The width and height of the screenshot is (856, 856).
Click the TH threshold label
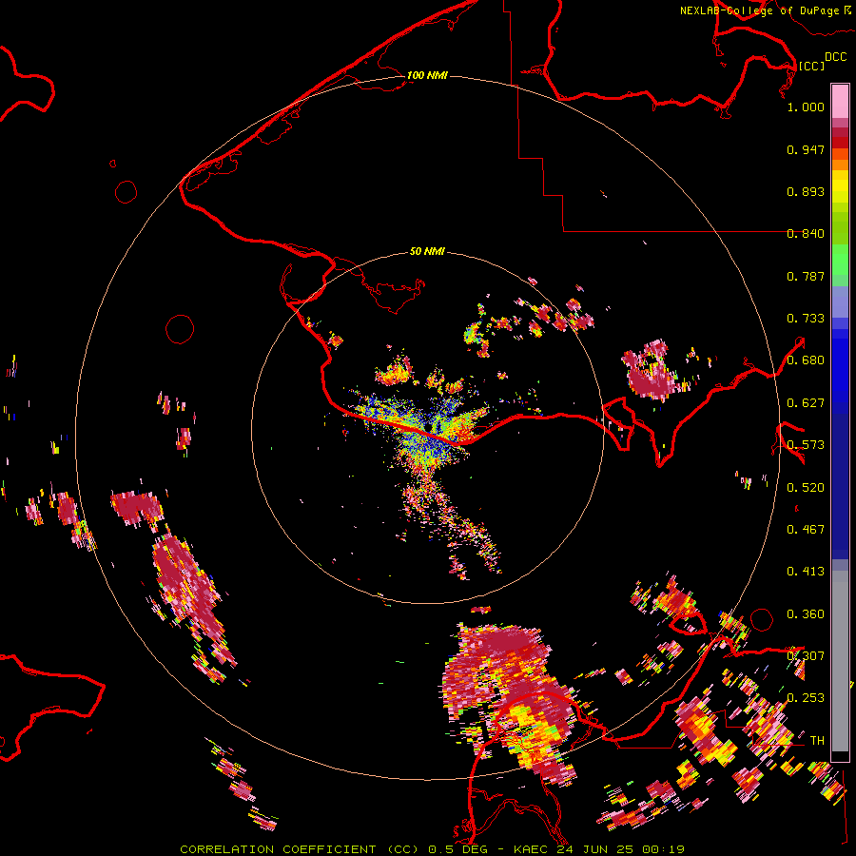coord(817,741)
